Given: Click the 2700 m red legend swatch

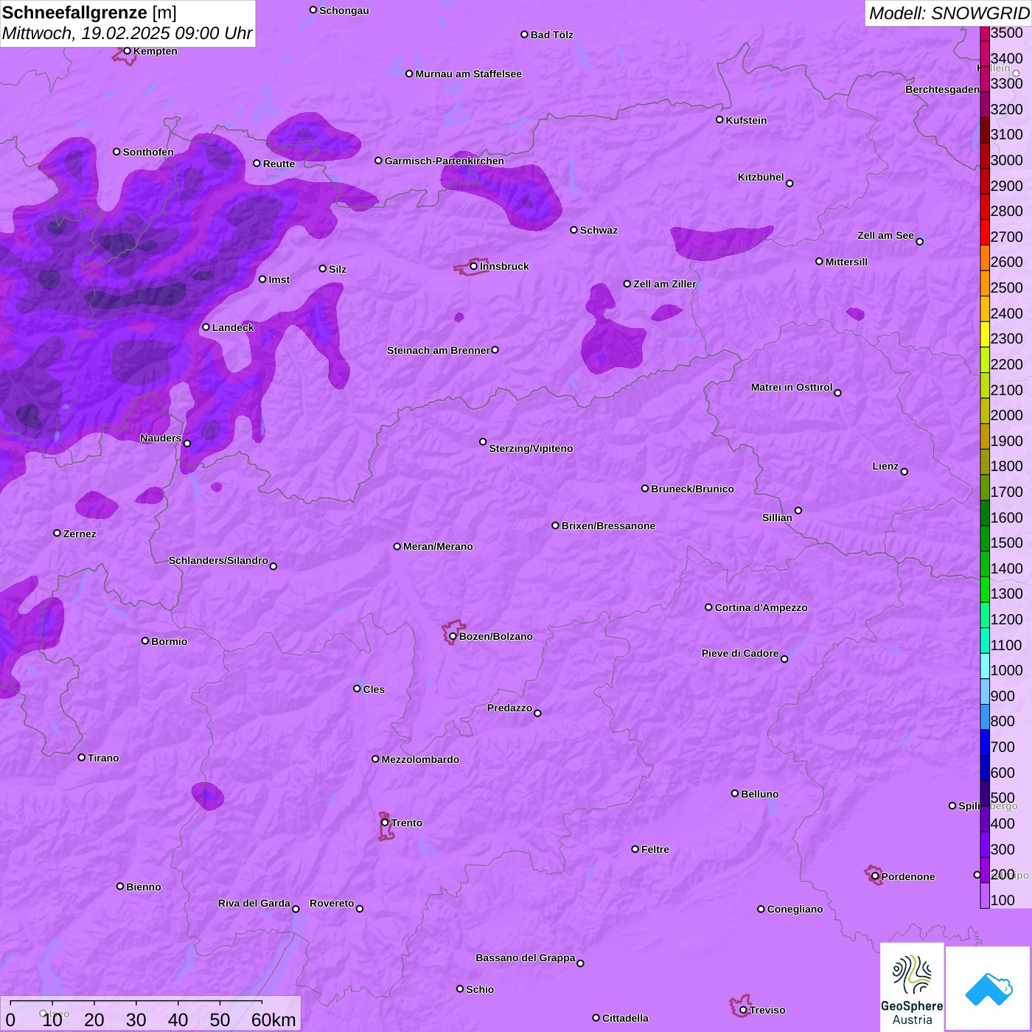Looking at the screenshot, I should (x=985, y=232).
